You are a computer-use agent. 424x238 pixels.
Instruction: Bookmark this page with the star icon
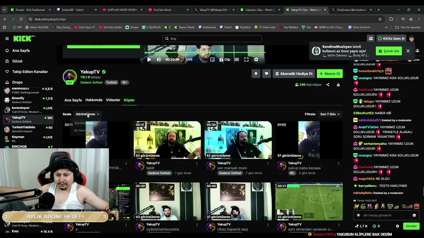380,19
